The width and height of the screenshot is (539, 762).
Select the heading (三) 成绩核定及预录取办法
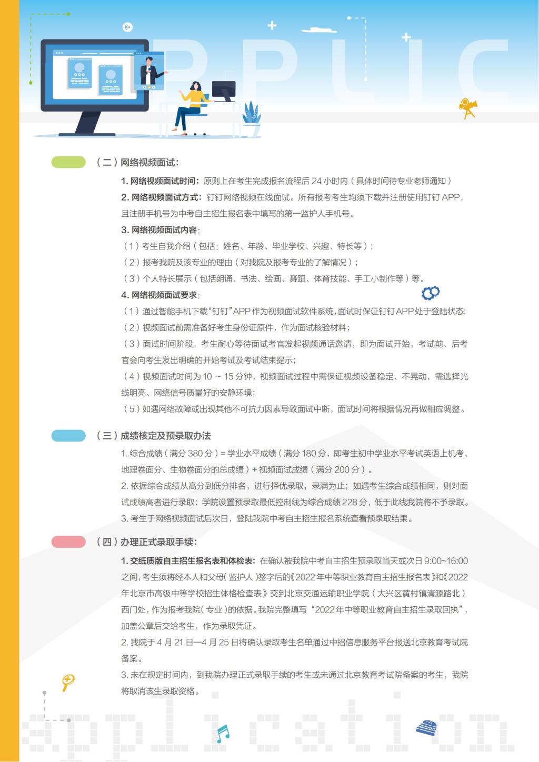(154, 436)
